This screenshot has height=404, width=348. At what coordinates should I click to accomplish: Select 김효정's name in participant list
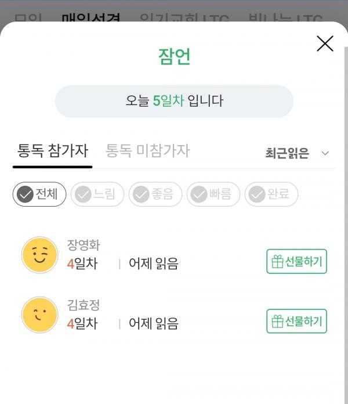84,305
